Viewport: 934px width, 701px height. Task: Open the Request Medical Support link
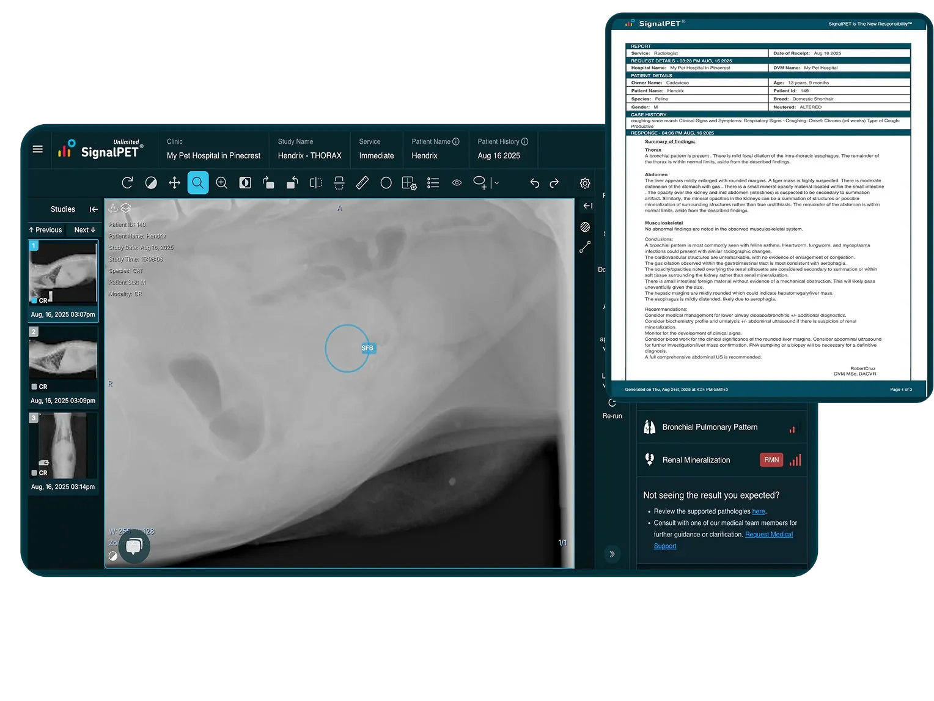768,535
